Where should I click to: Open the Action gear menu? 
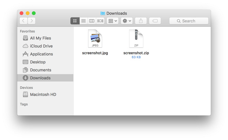[127, 21]
